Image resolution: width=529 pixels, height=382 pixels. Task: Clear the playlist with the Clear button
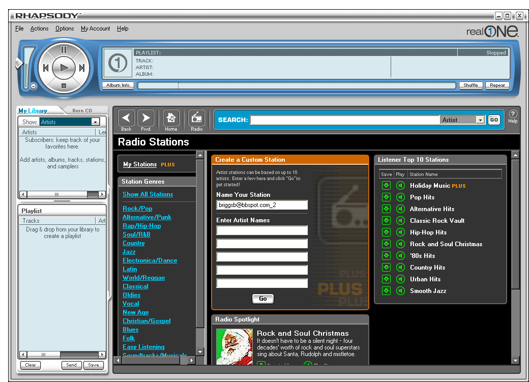point(31,365)
